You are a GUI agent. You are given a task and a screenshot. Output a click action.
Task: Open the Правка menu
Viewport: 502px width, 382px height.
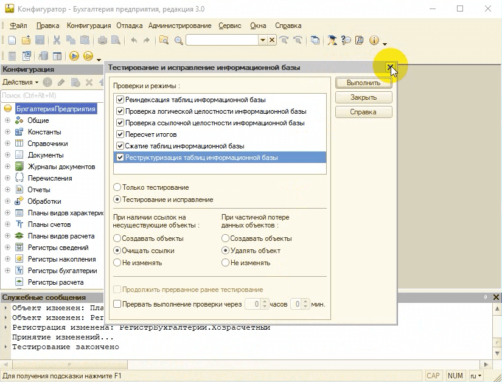coord(47,26)
